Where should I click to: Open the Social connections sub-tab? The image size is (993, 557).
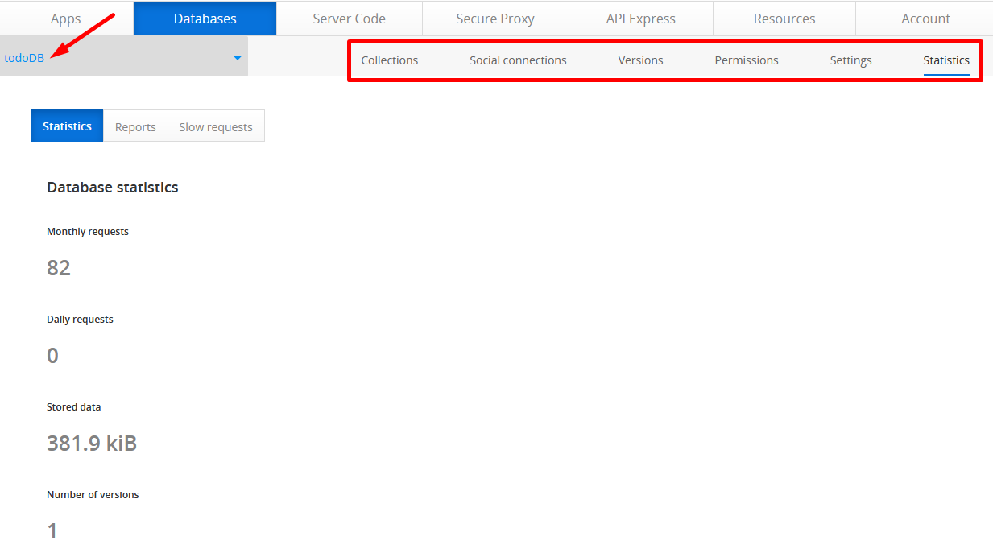click(x=518, y=60)
